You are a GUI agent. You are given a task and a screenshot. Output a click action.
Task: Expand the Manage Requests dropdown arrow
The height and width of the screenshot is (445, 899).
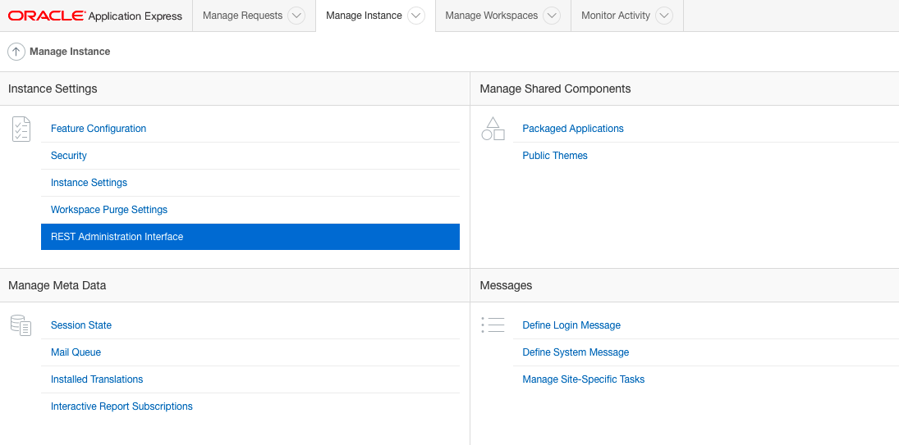[296, 16]
